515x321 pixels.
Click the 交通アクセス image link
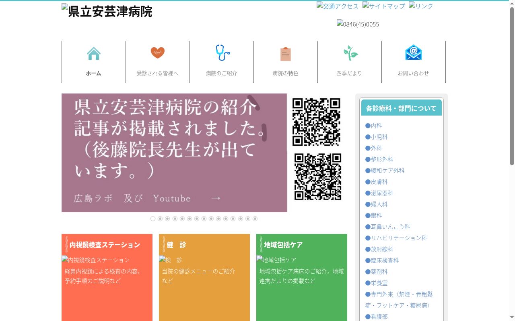(x=338, y=6)
